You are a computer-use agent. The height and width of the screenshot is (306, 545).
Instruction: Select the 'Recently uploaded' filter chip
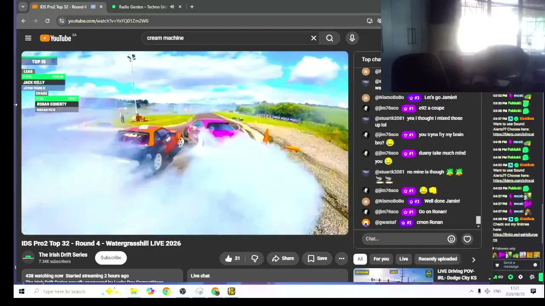click(x=438, y=259)
